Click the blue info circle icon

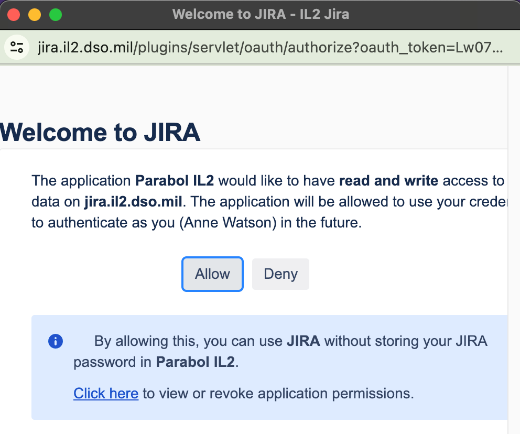tap(55, 342)
